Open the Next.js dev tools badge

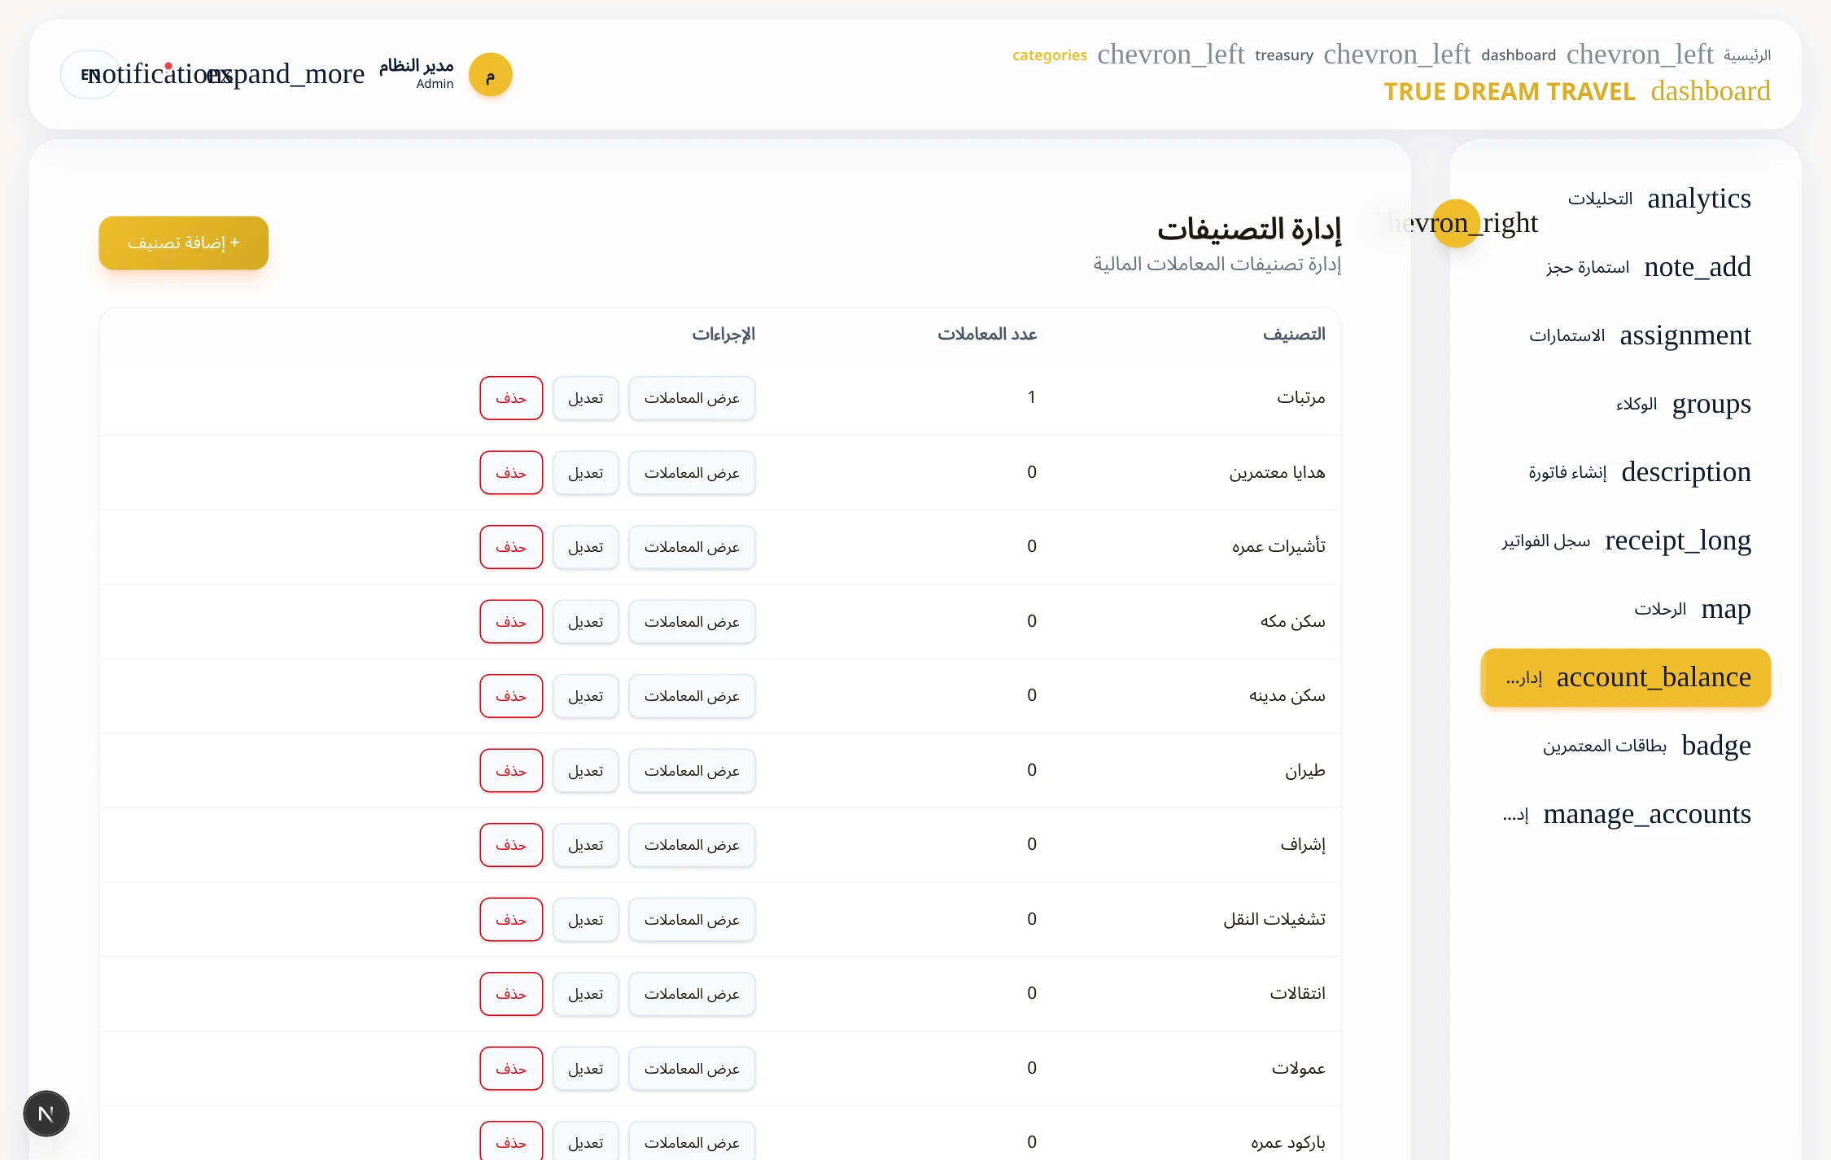pos(46,1114)
